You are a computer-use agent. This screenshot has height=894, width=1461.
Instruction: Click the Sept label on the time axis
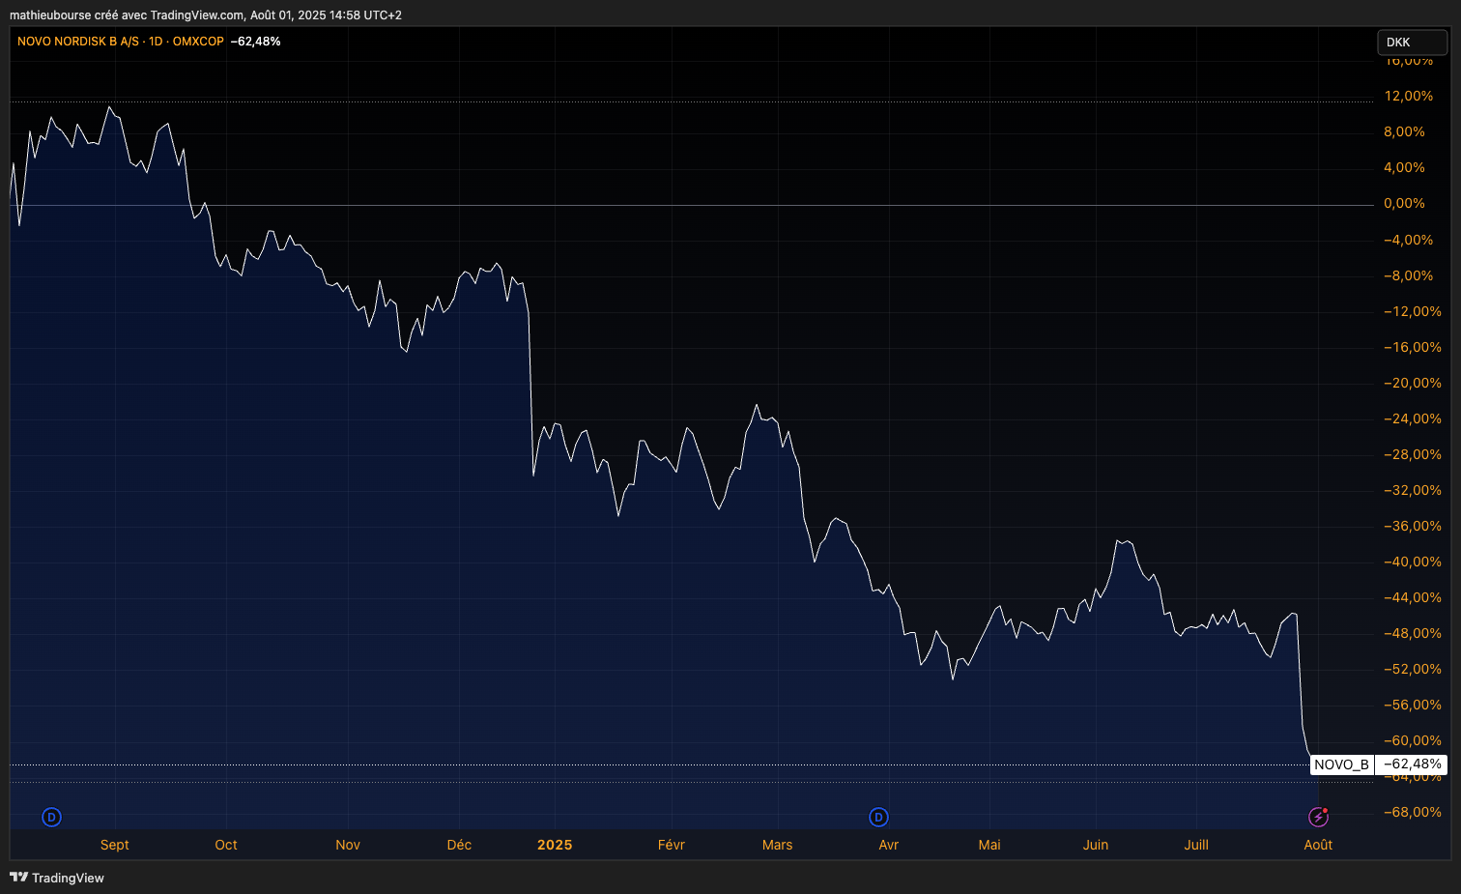tap(115, 845)
